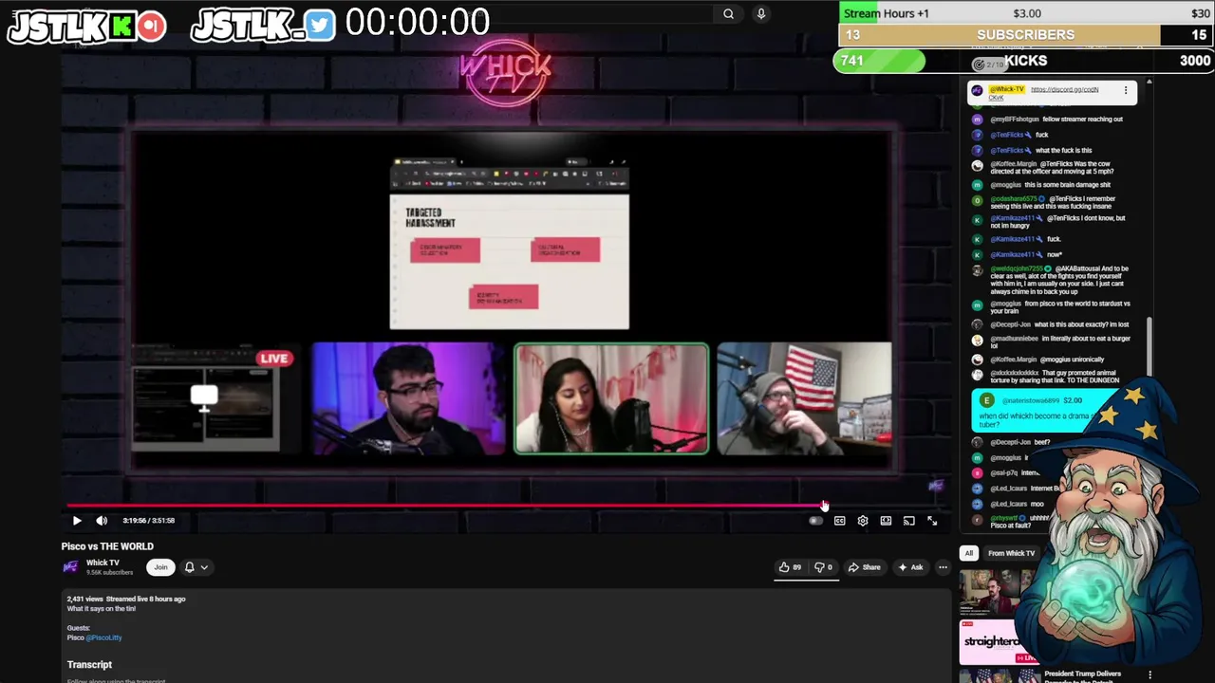
Task: Click the Share button
Action: [865, 567]
